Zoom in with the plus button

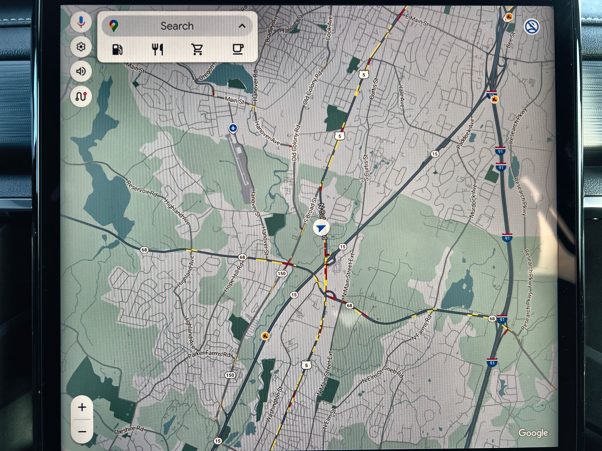[82, 407]
